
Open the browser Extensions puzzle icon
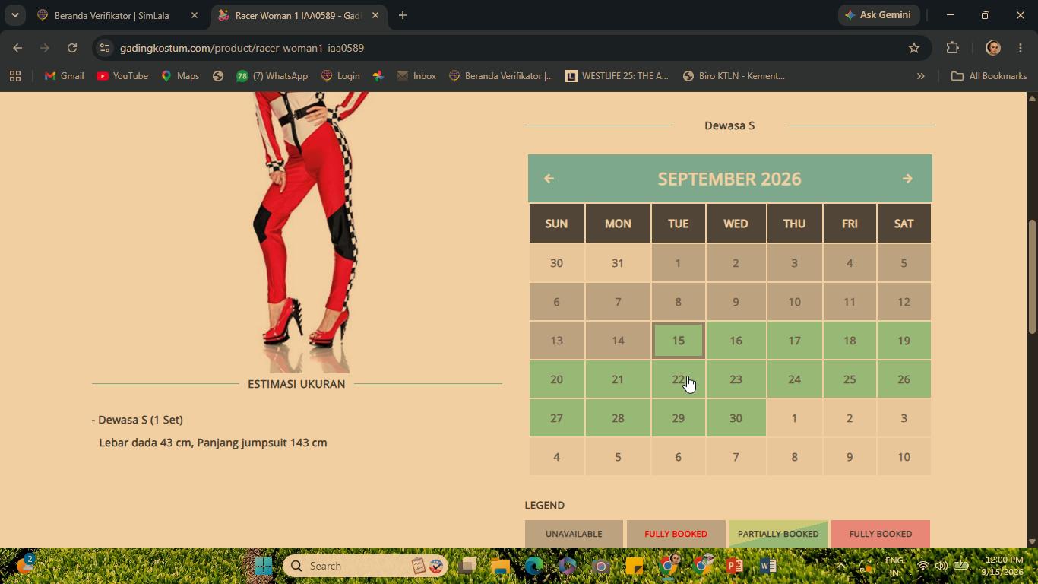click(x=952, y=48)
